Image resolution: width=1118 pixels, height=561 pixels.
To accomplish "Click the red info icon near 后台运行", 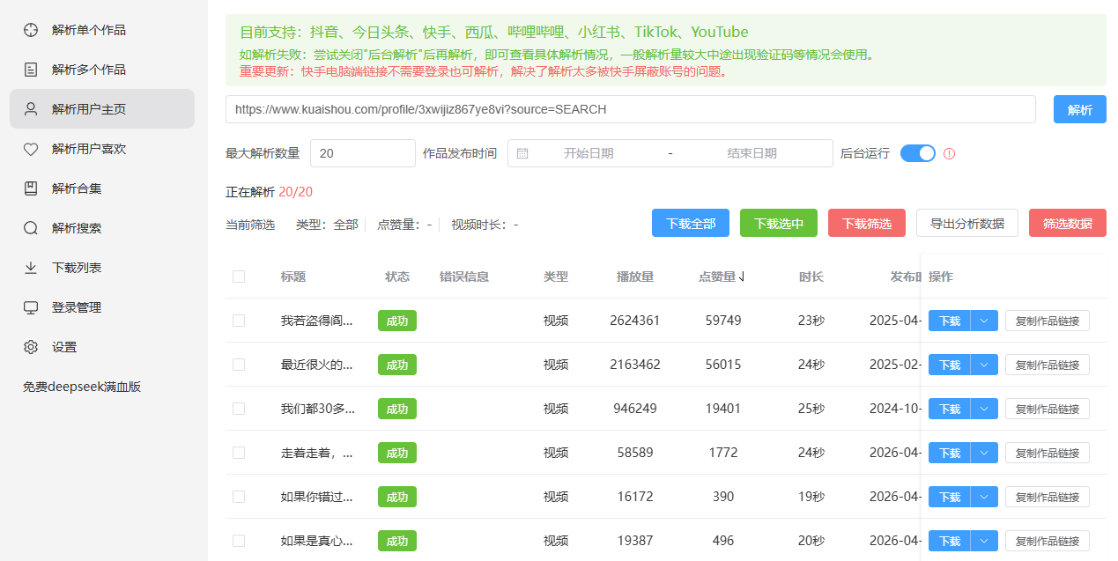I will coord(949,153).
